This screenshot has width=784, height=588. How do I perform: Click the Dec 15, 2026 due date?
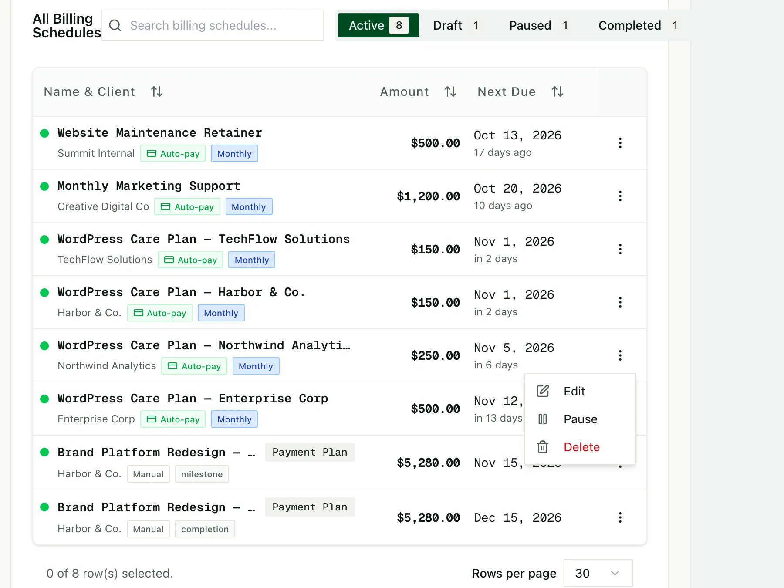(x=517, y=518)
